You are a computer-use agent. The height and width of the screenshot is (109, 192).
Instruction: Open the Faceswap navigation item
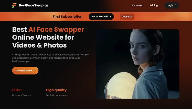pyautogui.click(x=137, y=5)
